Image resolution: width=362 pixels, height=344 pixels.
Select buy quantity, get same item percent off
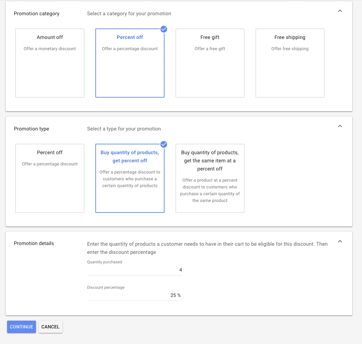tap(210, 178)
